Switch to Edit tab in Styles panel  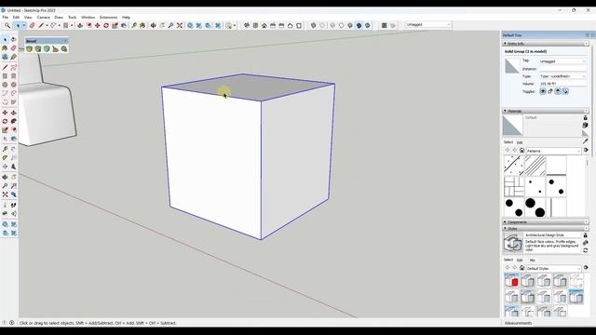tap(520, 261)
